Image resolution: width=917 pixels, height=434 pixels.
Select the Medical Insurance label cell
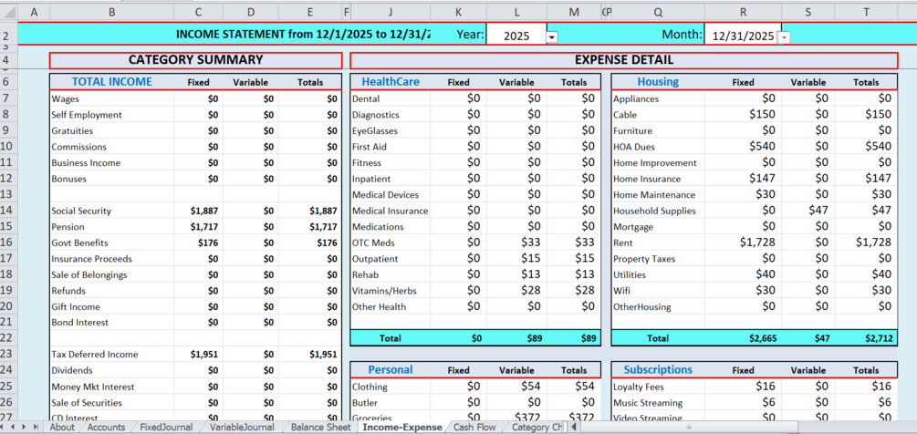tap(391, 211)
